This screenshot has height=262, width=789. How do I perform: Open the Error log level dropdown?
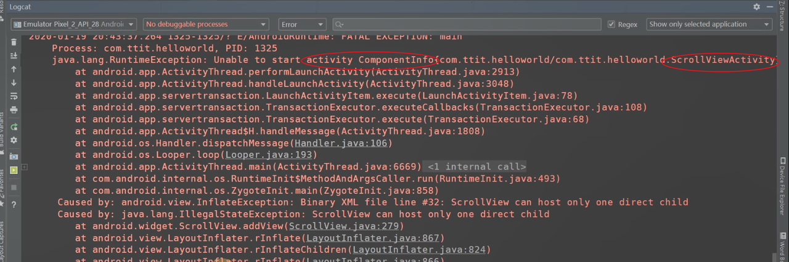click(x=302, y=25)
